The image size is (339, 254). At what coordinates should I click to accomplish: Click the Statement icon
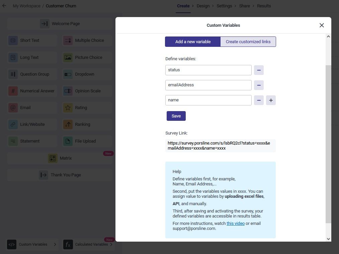(x=13, y=141)
